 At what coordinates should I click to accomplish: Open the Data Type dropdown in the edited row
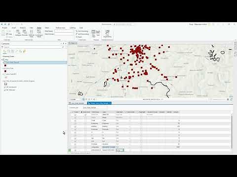point(120,150)
